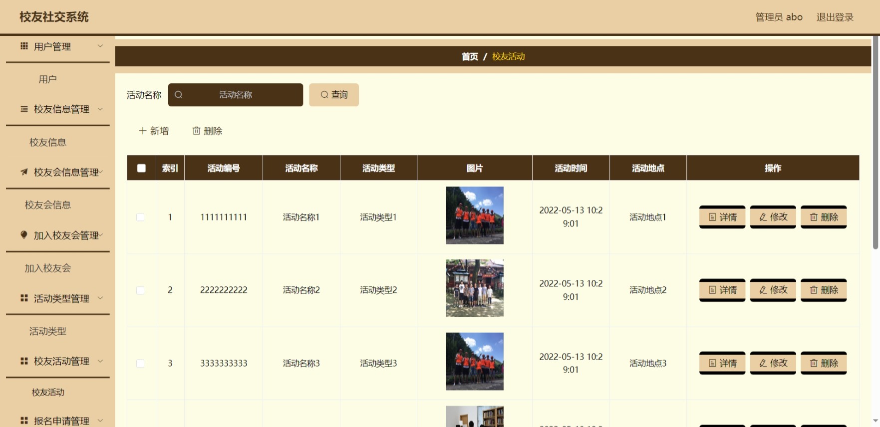The image size is (880, 427).
Task: Click the magnifier icon inside 活动名称 search box
Action: coord(179,95)
